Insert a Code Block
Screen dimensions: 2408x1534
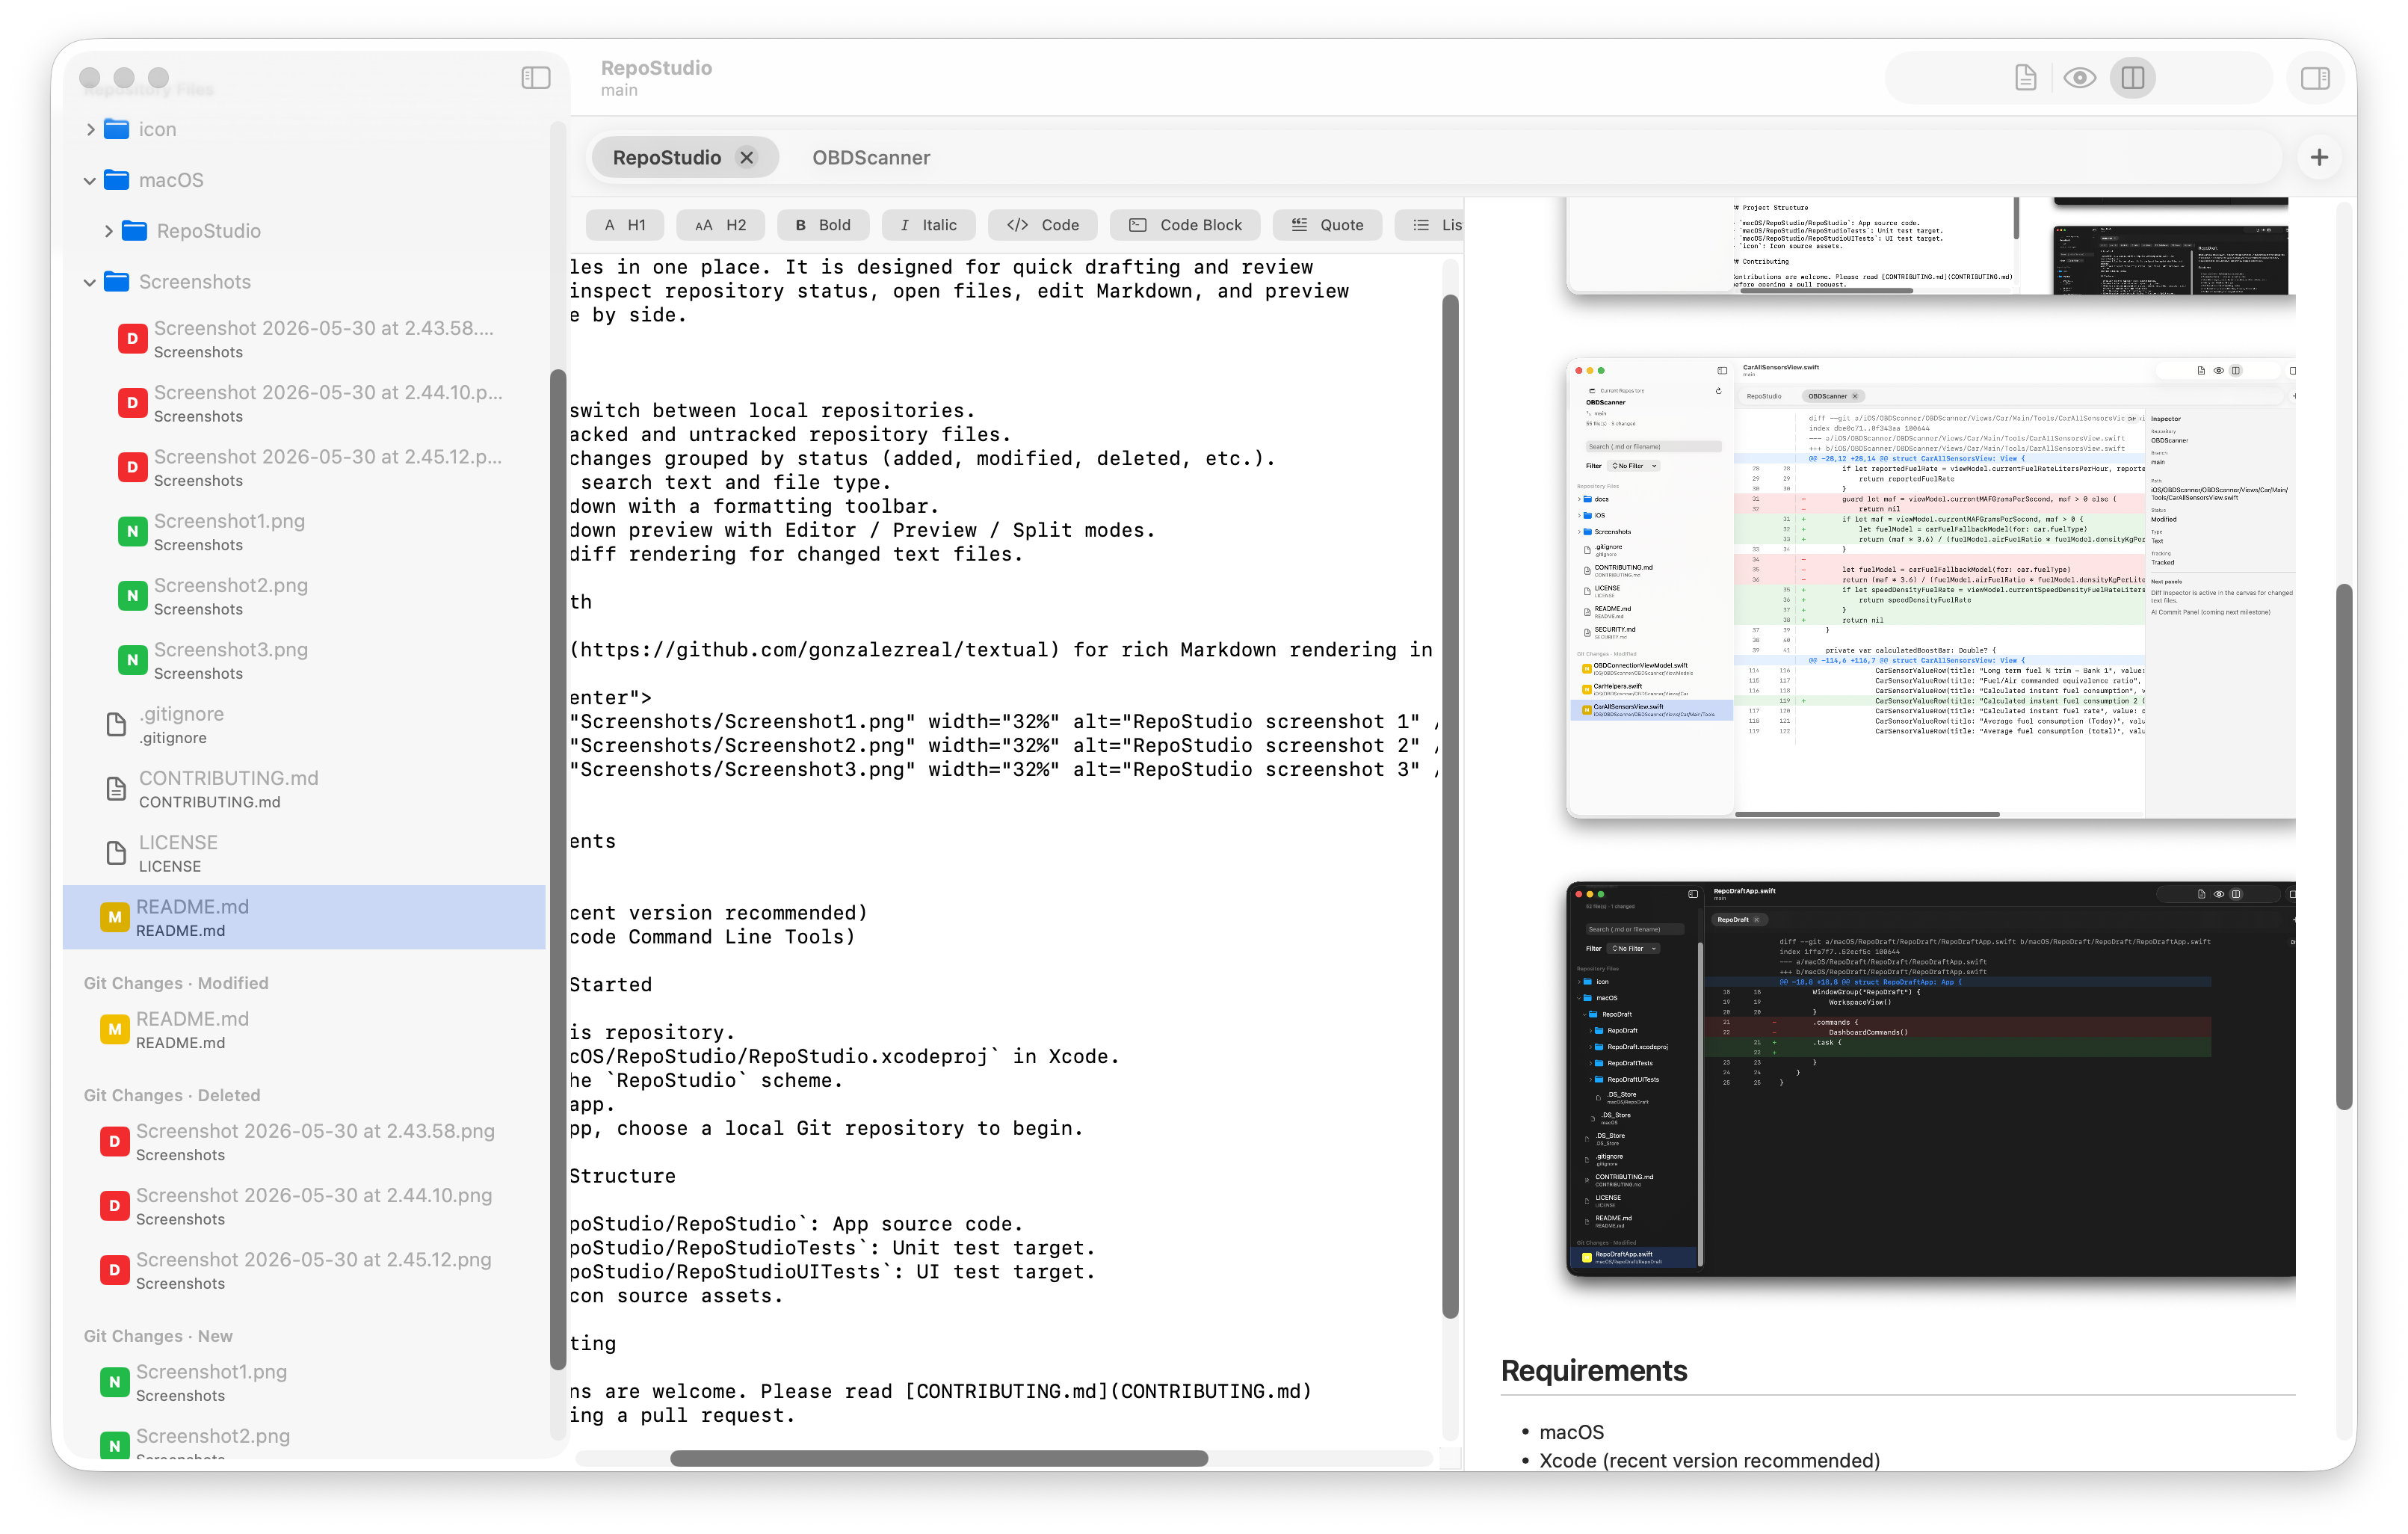click(1184, 225)
